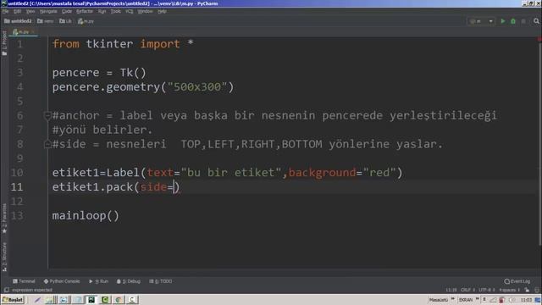Click the m.py file breadcrumb

(x=86, y=21)
